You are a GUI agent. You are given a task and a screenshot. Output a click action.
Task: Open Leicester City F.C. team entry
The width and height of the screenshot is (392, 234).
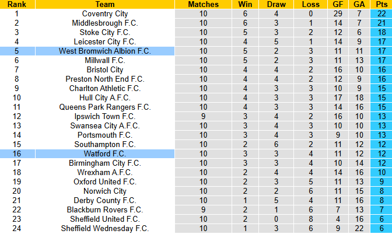click(105, 41)
